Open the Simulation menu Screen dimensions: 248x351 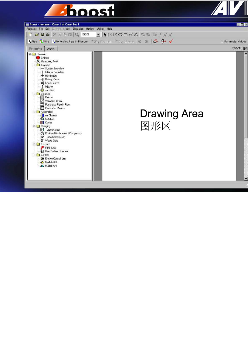point(78,29)
